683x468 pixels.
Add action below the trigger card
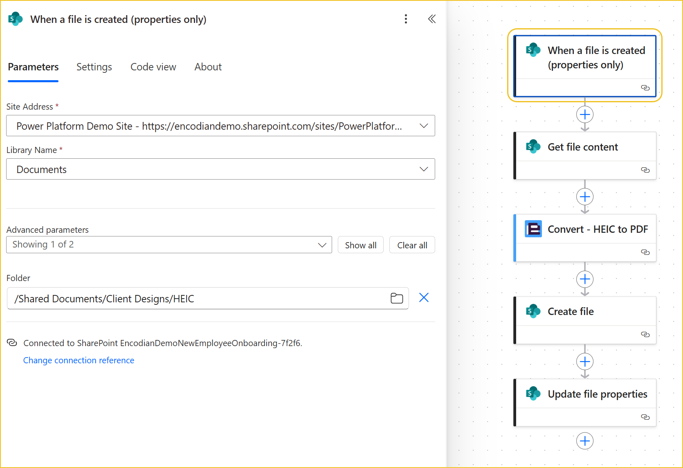(585, 115)
